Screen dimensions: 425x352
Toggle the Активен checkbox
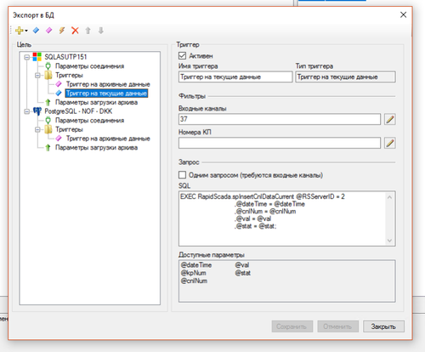(x=182, y=55)
